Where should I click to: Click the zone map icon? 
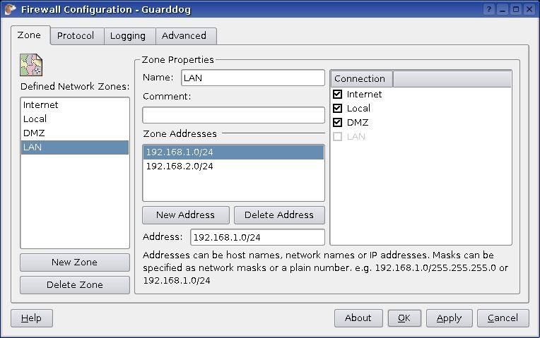tap(31, 65)
